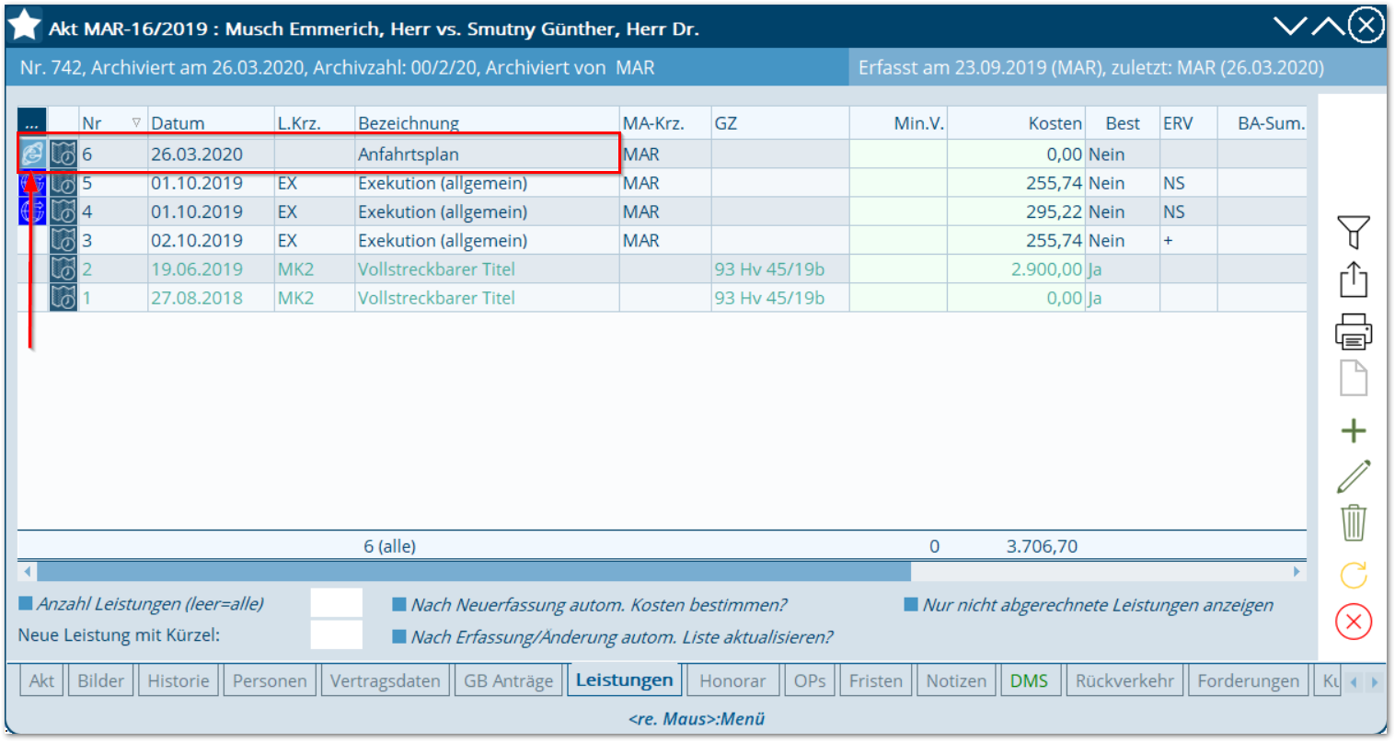Toggle 'Nach Neuerfassung autom. Kosten bestimmen?'
Viewport: 1395px width, 742px height.
coord(399,605)
